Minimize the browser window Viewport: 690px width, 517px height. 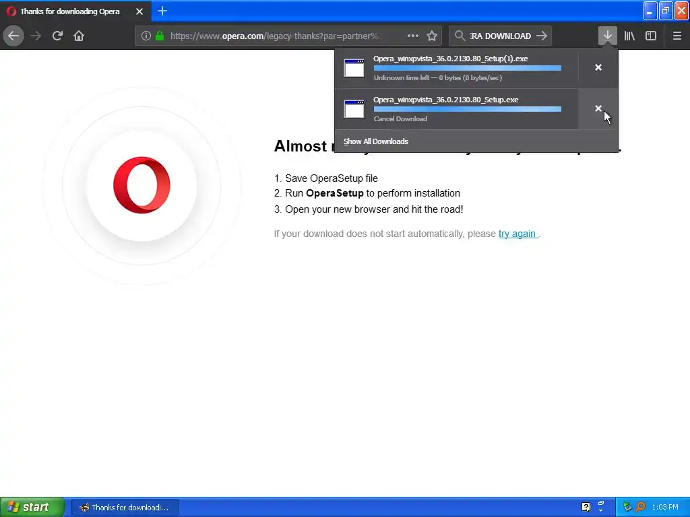pos(650,11)
